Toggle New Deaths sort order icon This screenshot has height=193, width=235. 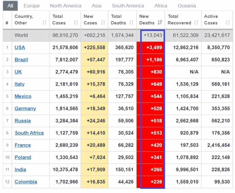point(160,23)
